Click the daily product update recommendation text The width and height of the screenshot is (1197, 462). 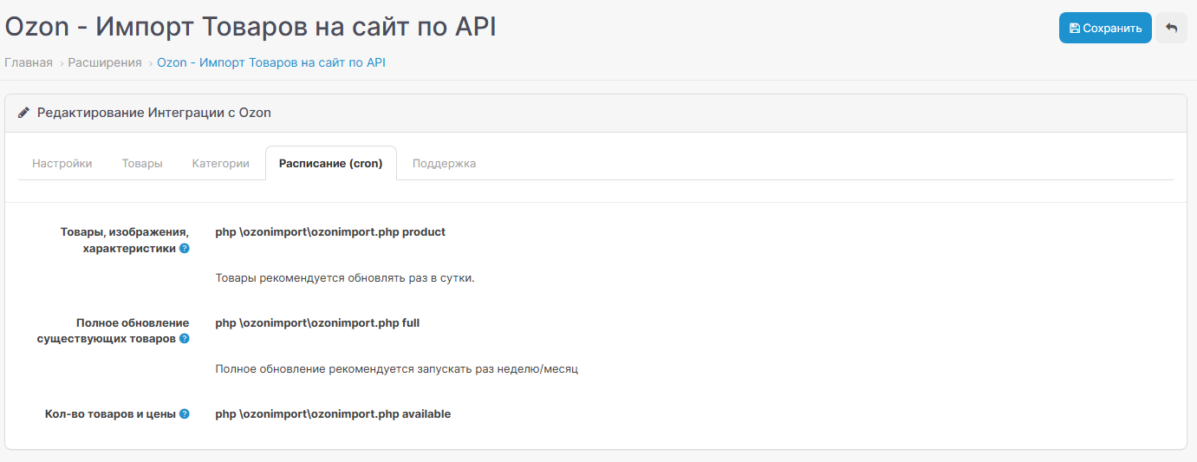tap(345, 278)
